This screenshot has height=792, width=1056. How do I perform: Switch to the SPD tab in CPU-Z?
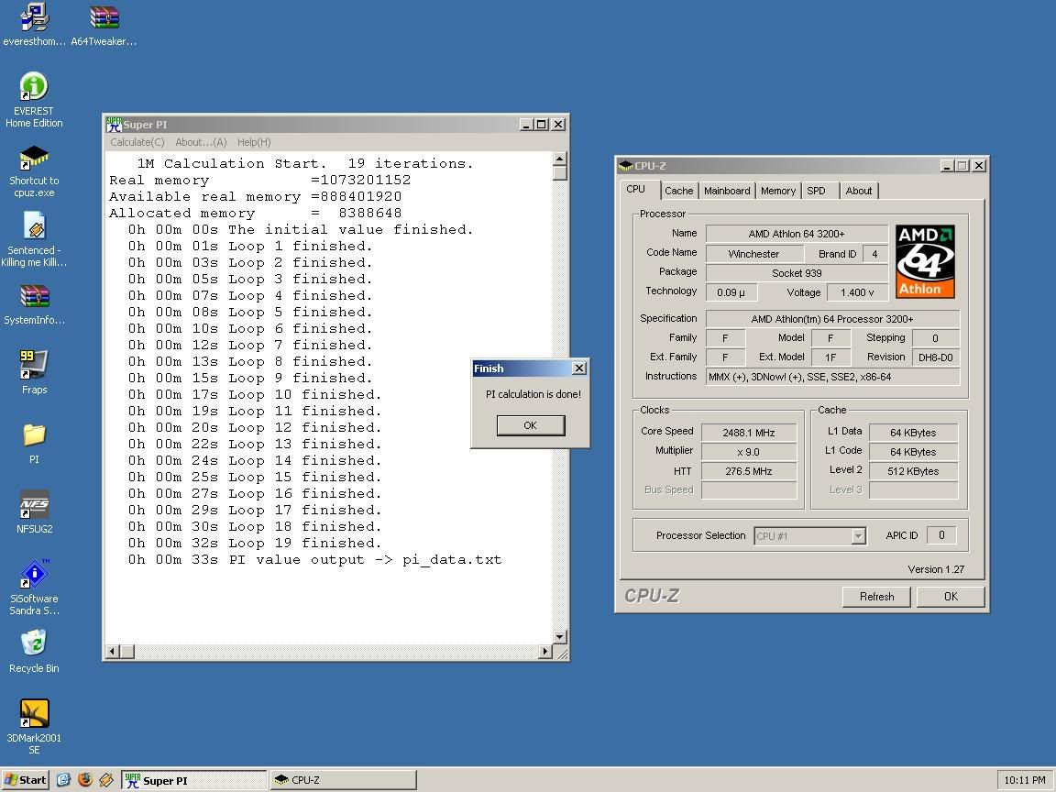coord(816,191)
